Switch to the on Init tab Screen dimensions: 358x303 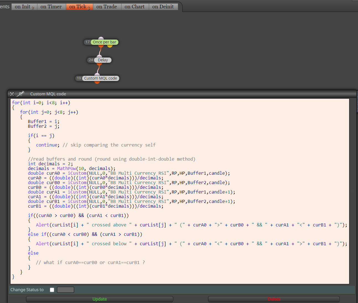tap(24, 7)
